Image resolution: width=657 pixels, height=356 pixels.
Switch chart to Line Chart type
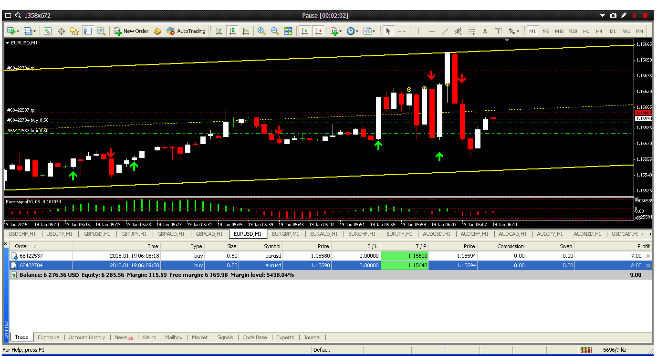tap(246, 31)
